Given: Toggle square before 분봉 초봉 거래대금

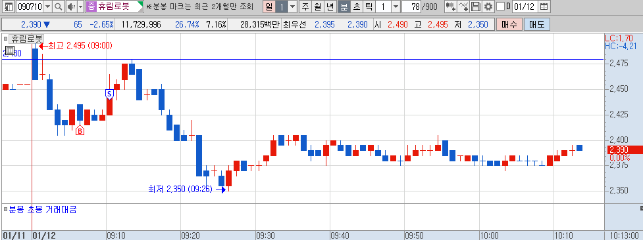Looking at the screenshot, I should click(6, 210).
